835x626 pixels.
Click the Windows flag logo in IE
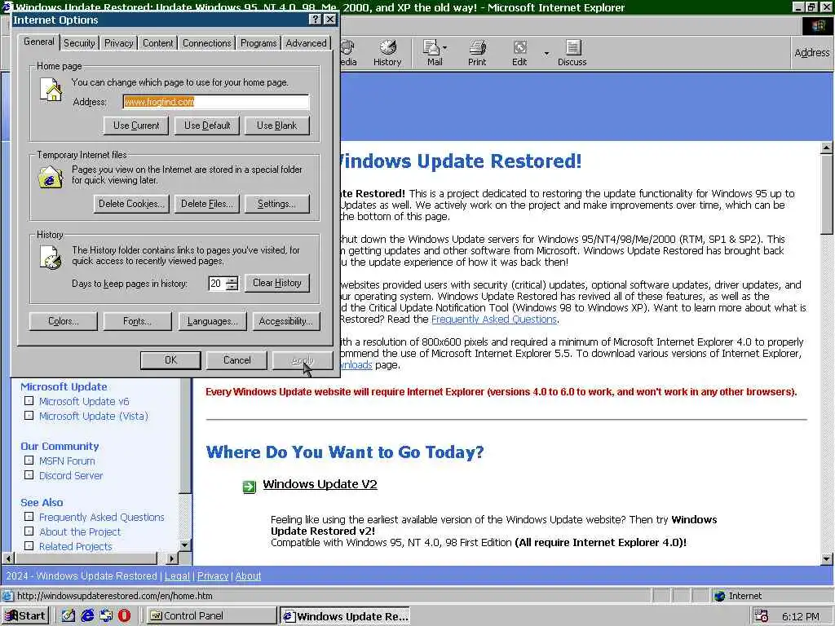[818, 26]
